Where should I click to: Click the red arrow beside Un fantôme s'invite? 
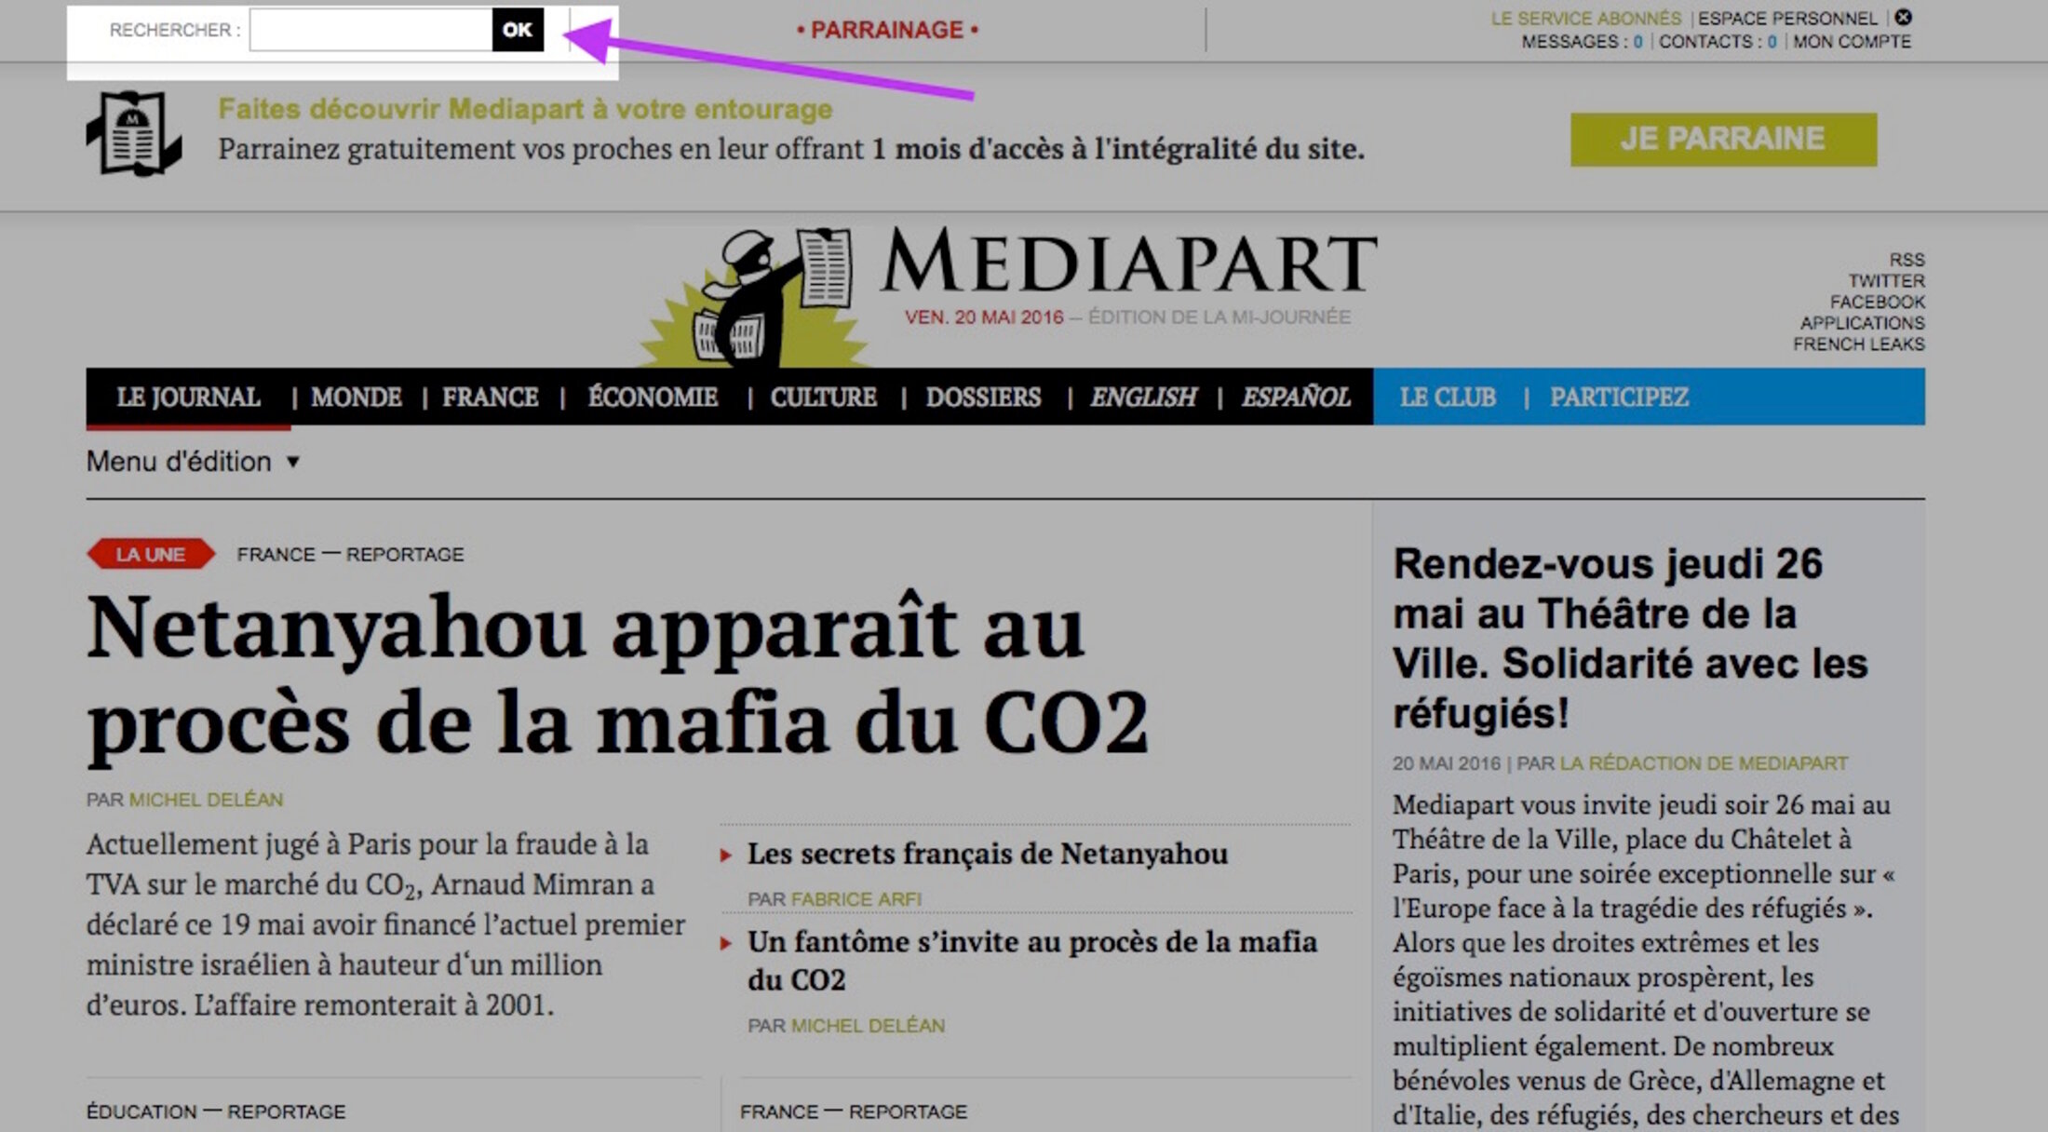(725, 943)
